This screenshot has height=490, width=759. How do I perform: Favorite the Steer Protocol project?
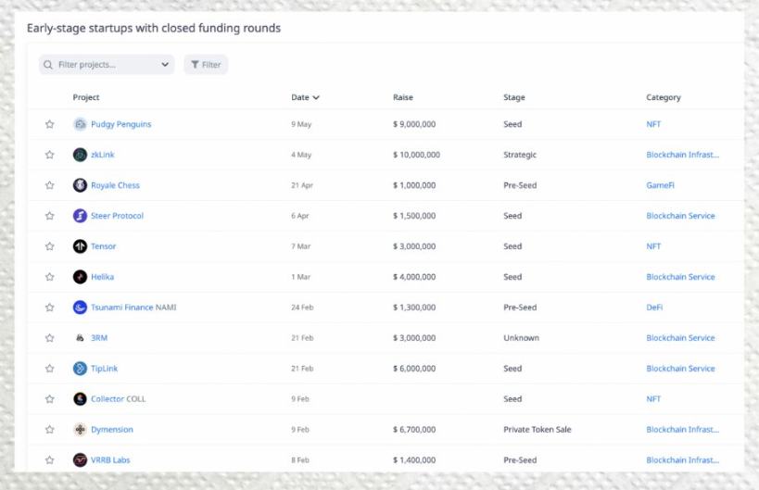pos(49,216)
